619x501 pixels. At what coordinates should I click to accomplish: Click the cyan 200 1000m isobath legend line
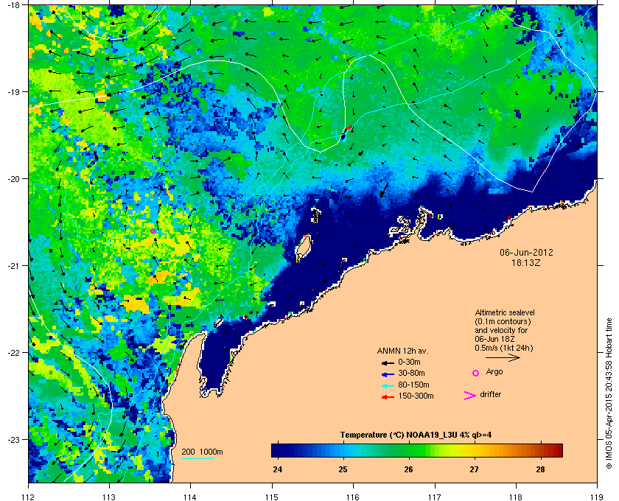198,459
